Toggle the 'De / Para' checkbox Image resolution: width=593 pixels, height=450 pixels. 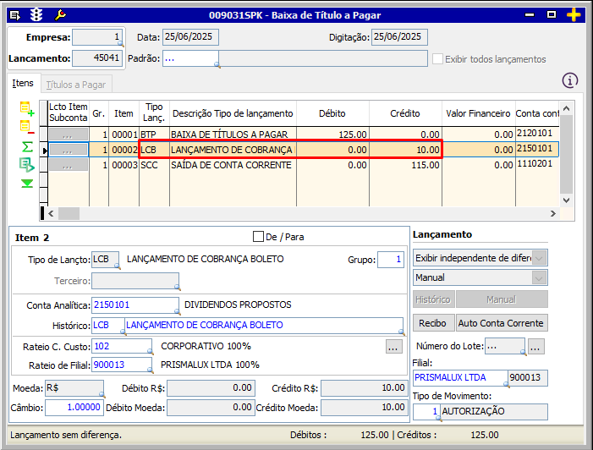pos(259,236)
